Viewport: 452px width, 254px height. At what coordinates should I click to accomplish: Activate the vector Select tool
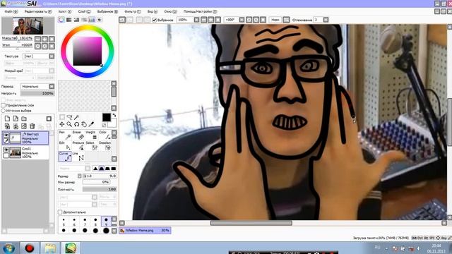pos(92,146)
